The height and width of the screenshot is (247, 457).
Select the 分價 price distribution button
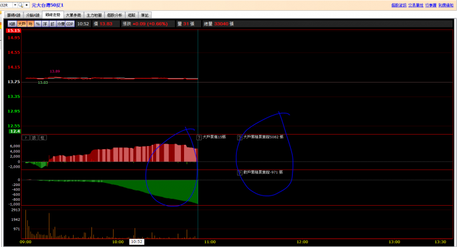[61, 24]
